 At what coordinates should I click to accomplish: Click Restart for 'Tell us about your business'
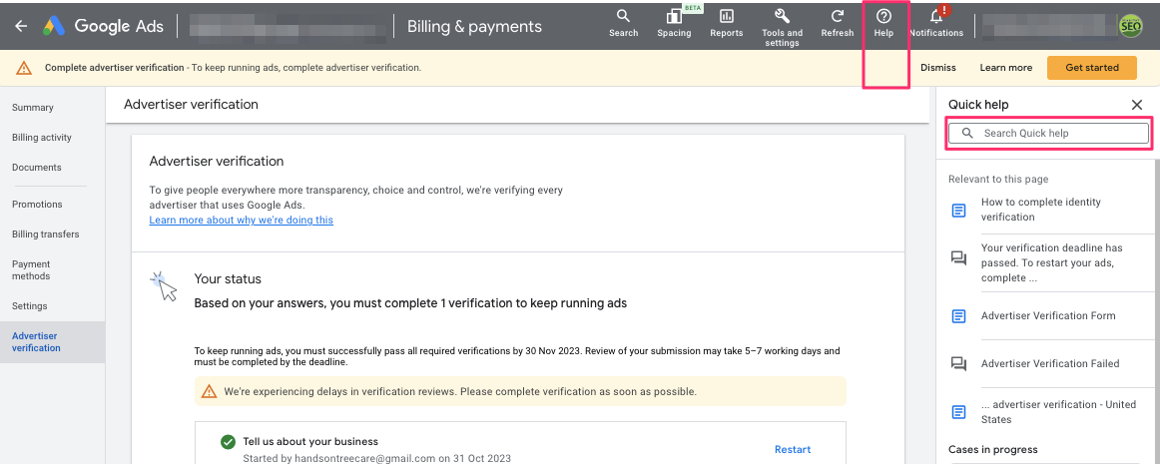[x=793, y=449]
